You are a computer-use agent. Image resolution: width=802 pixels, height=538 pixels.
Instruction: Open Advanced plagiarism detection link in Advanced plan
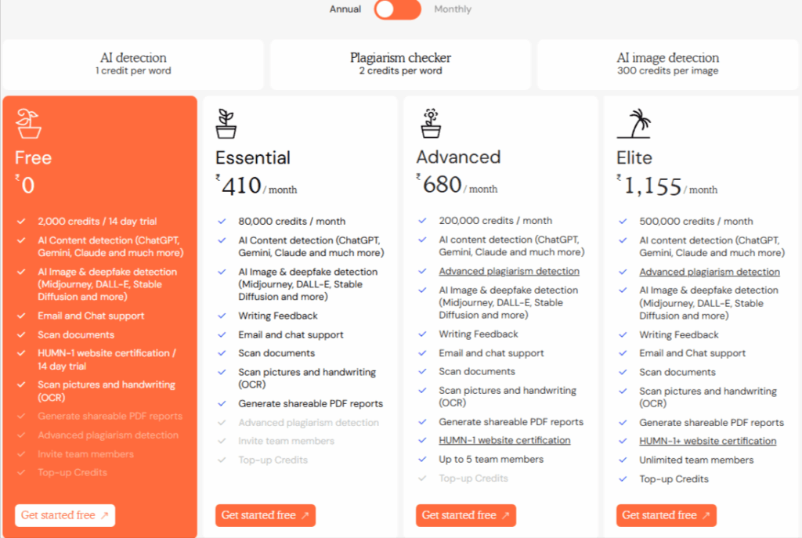point(509,272)
